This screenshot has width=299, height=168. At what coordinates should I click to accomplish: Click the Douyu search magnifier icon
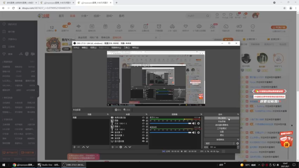pos(207,16)
